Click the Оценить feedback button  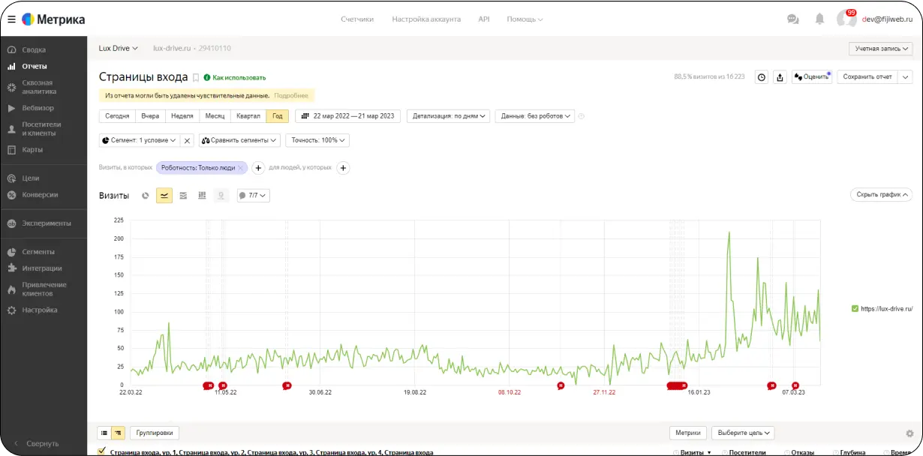(x=812, y=76)
